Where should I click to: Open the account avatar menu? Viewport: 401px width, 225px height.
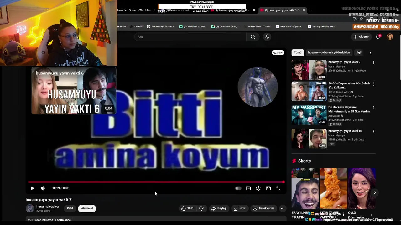pyautogui.click(x=390, y=37)
